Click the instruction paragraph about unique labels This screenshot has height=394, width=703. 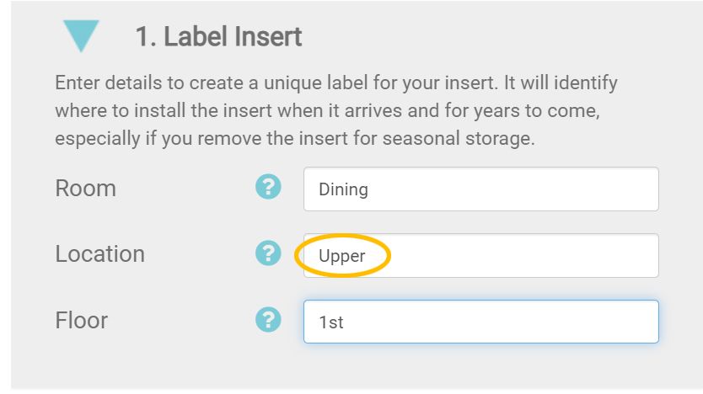coord(335,110)
